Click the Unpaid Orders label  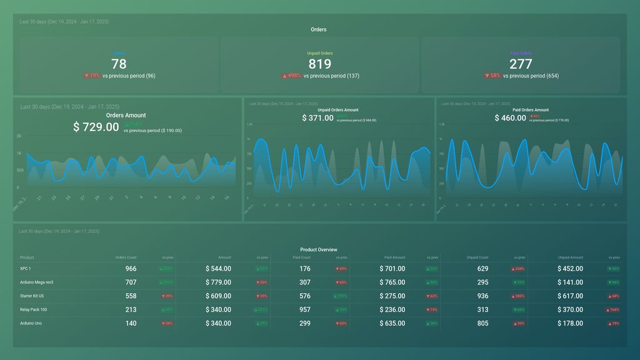(x=319, y=53)
